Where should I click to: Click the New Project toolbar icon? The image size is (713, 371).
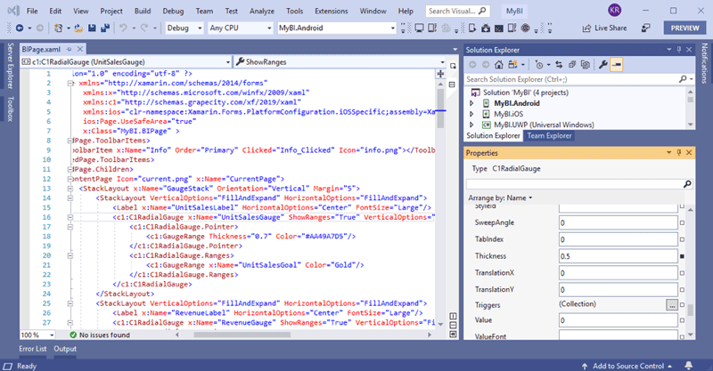click(58, 28)
